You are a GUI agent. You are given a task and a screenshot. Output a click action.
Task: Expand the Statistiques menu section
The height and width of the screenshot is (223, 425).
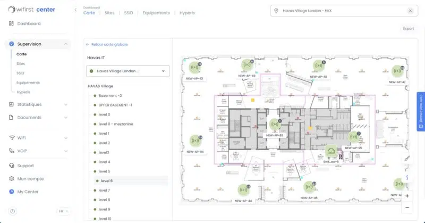click(66, 104)
